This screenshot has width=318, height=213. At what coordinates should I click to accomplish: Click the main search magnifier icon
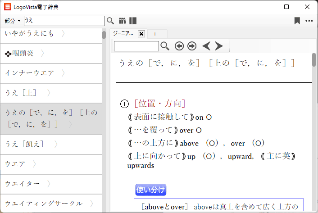coord(110,21)
